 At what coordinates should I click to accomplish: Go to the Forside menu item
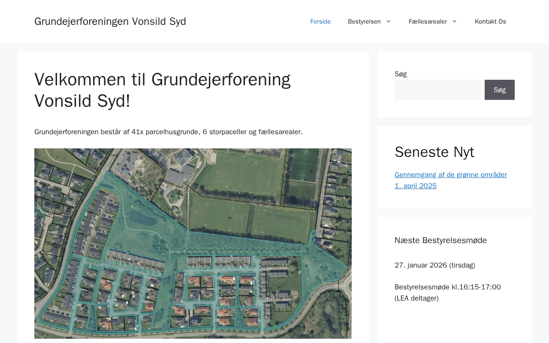[x=320, y=21]
